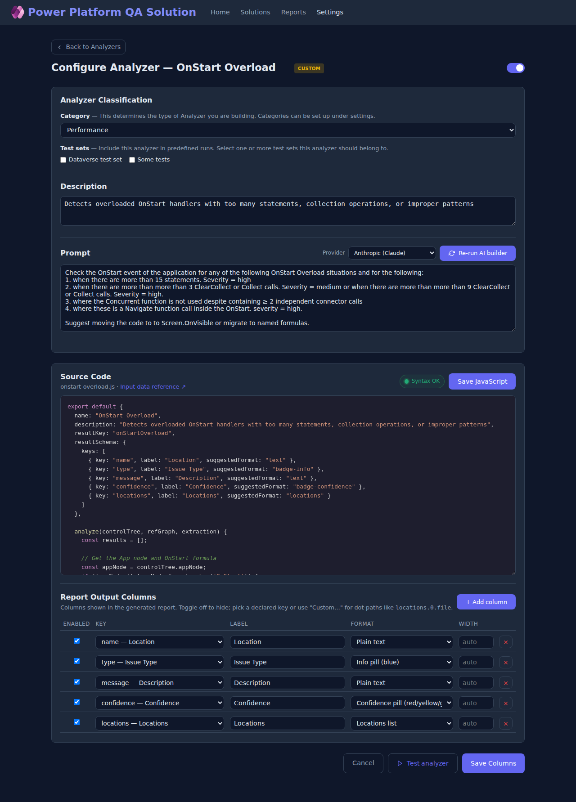Click the Power Platform QA Solution logo icon

[x=18, y=12]
